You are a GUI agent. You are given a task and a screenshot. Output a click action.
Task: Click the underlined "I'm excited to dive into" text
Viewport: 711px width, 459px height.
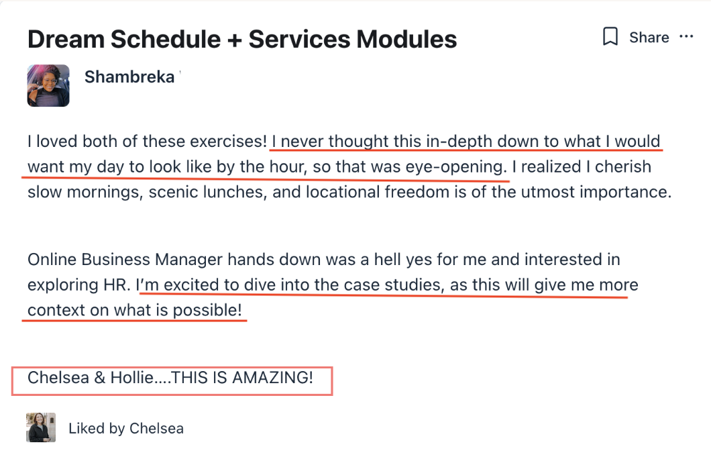[223, 285]
